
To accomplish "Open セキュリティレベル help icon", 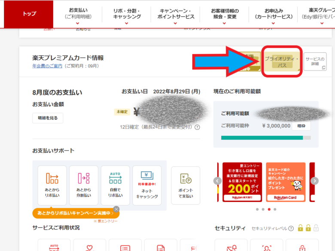I will [291, 229].
